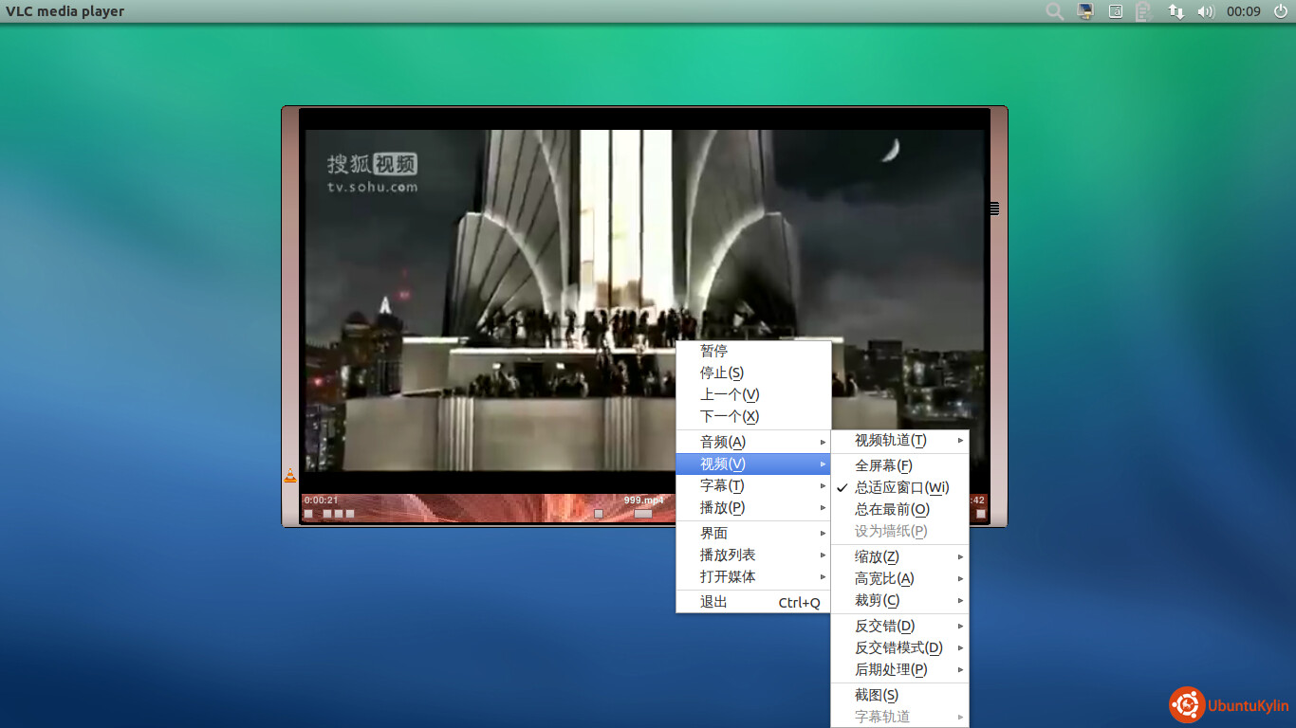This screenshot has height=728, width=1296.
Task: Choose 退出 to quit VLC
Action: (x=713, y=602)
